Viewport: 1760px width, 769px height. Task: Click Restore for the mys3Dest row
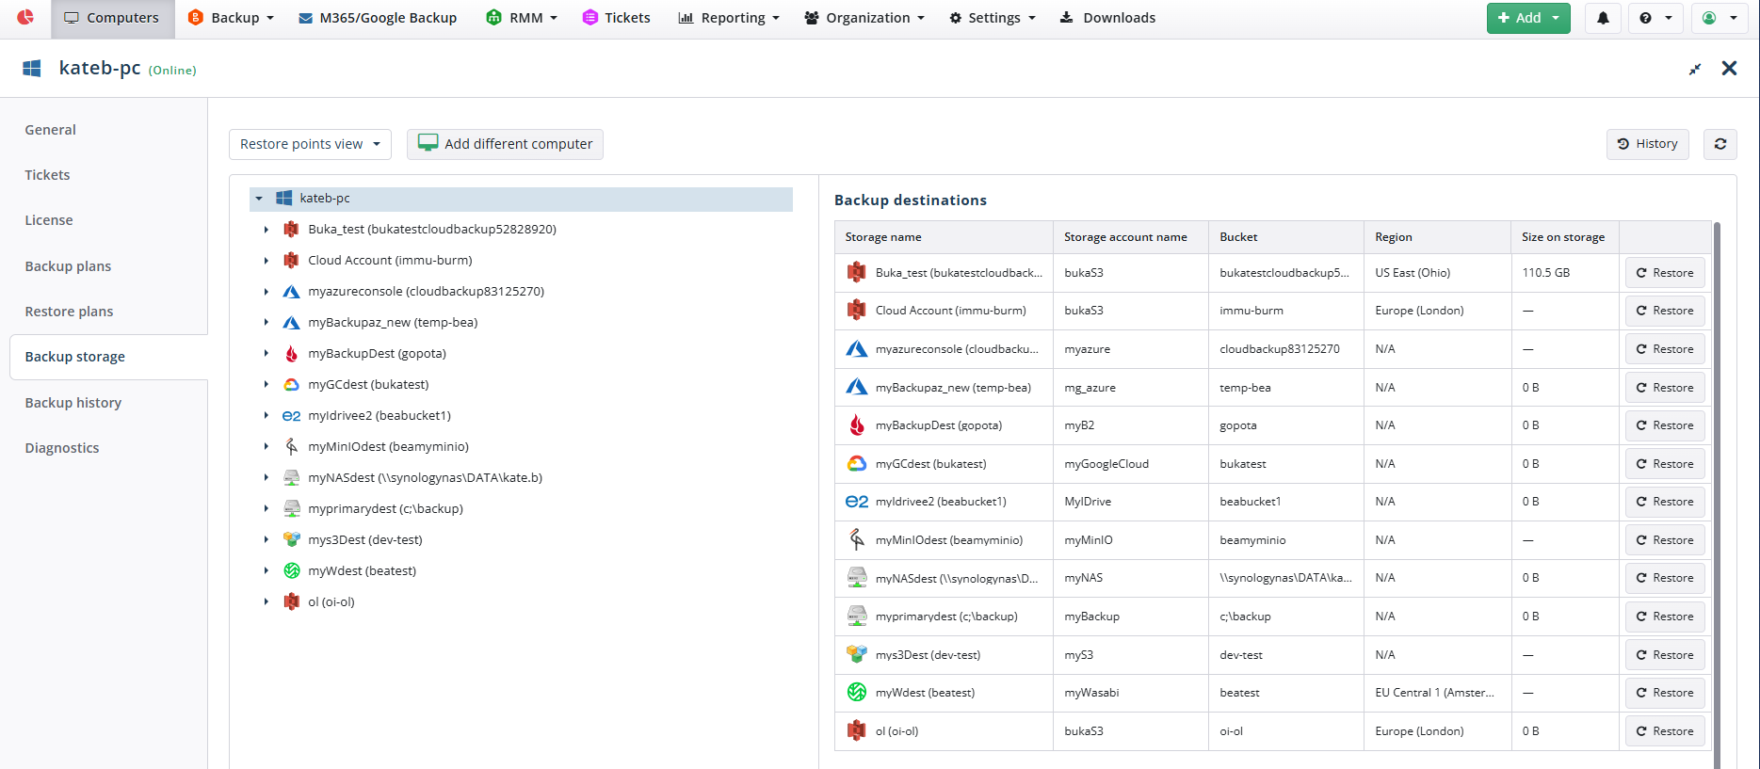[1665, 655]
